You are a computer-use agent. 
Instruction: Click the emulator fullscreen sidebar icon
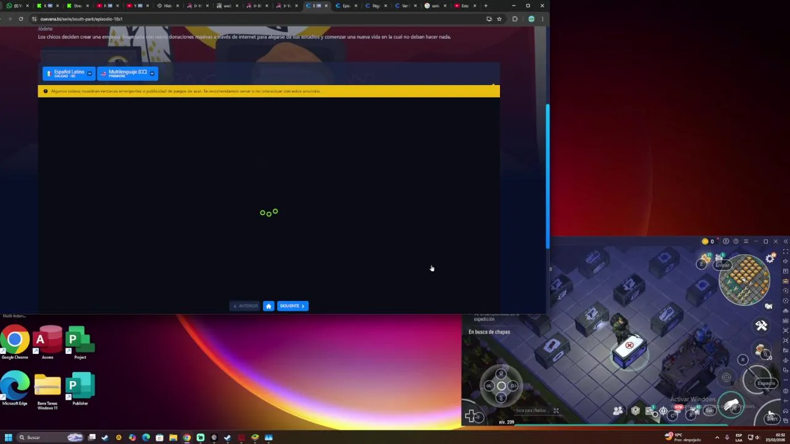[785, 252]
